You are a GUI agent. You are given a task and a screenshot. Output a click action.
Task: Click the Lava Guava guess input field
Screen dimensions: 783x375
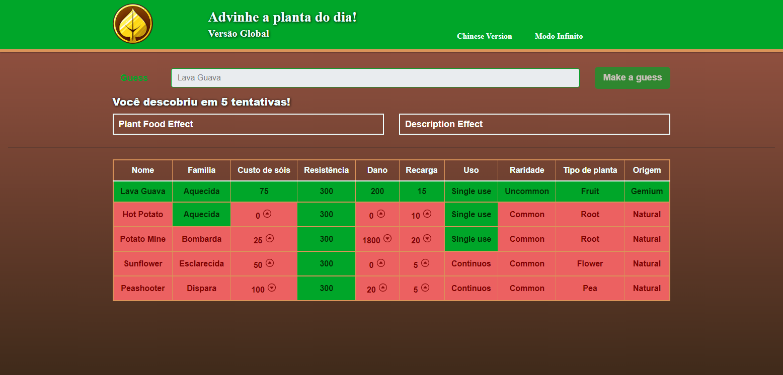coord(375,78)
